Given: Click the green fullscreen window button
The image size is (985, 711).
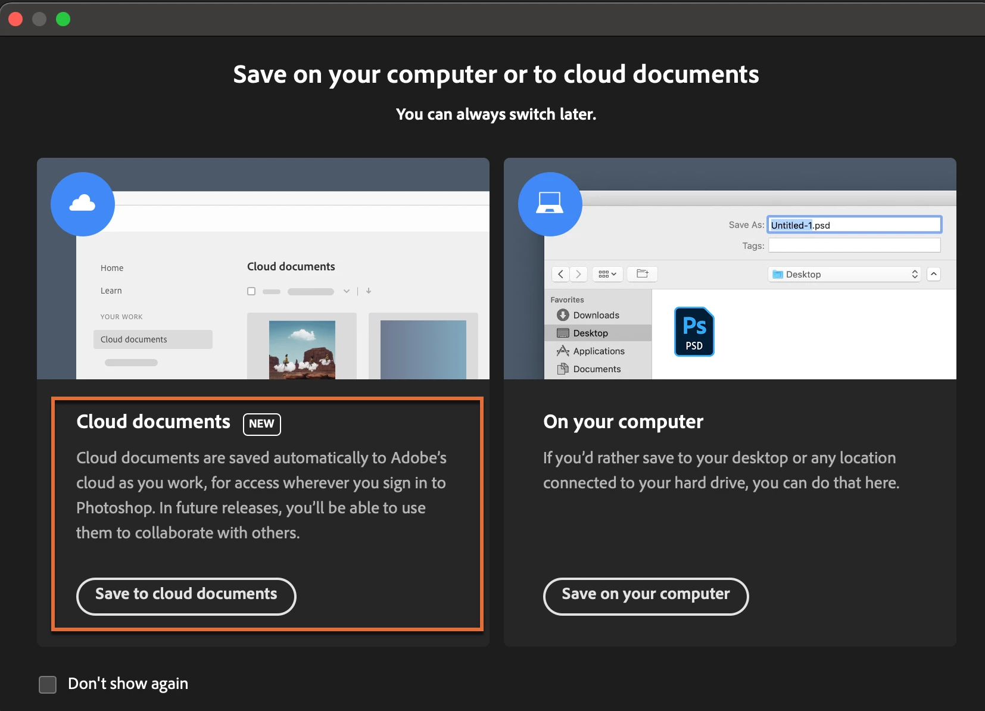Looking at the screenshot, I should [x=63, y=19].
